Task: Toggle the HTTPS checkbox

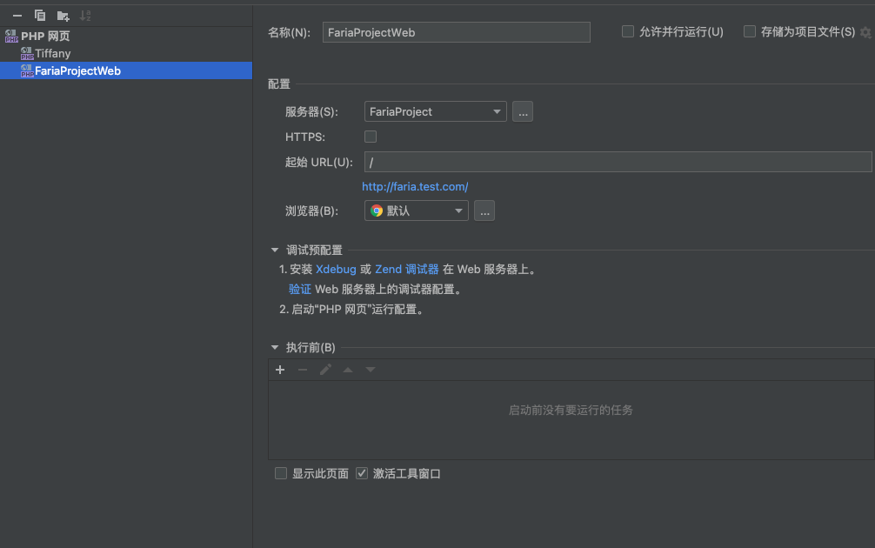Action: pyautogui.click(x=371, y=137)
